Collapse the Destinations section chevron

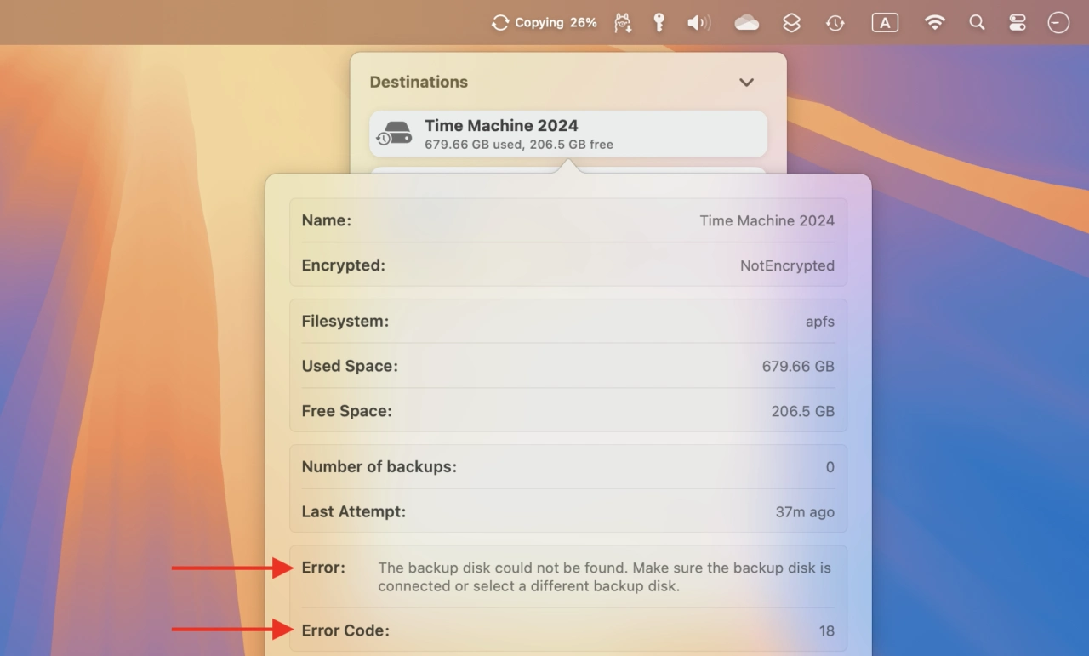click(746, 83)
